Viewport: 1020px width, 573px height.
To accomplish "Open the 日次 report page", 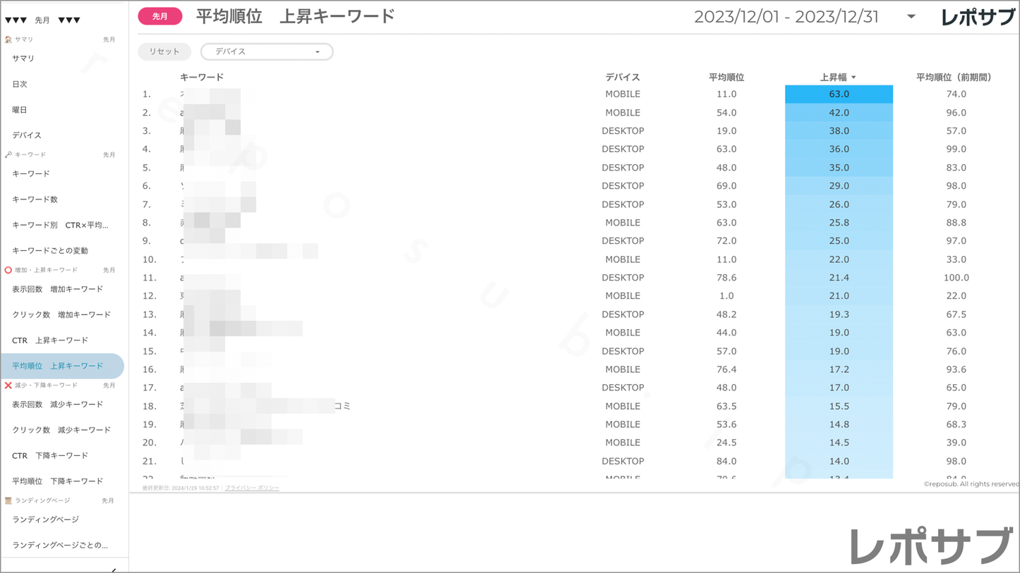I will [x=20, y=84].
